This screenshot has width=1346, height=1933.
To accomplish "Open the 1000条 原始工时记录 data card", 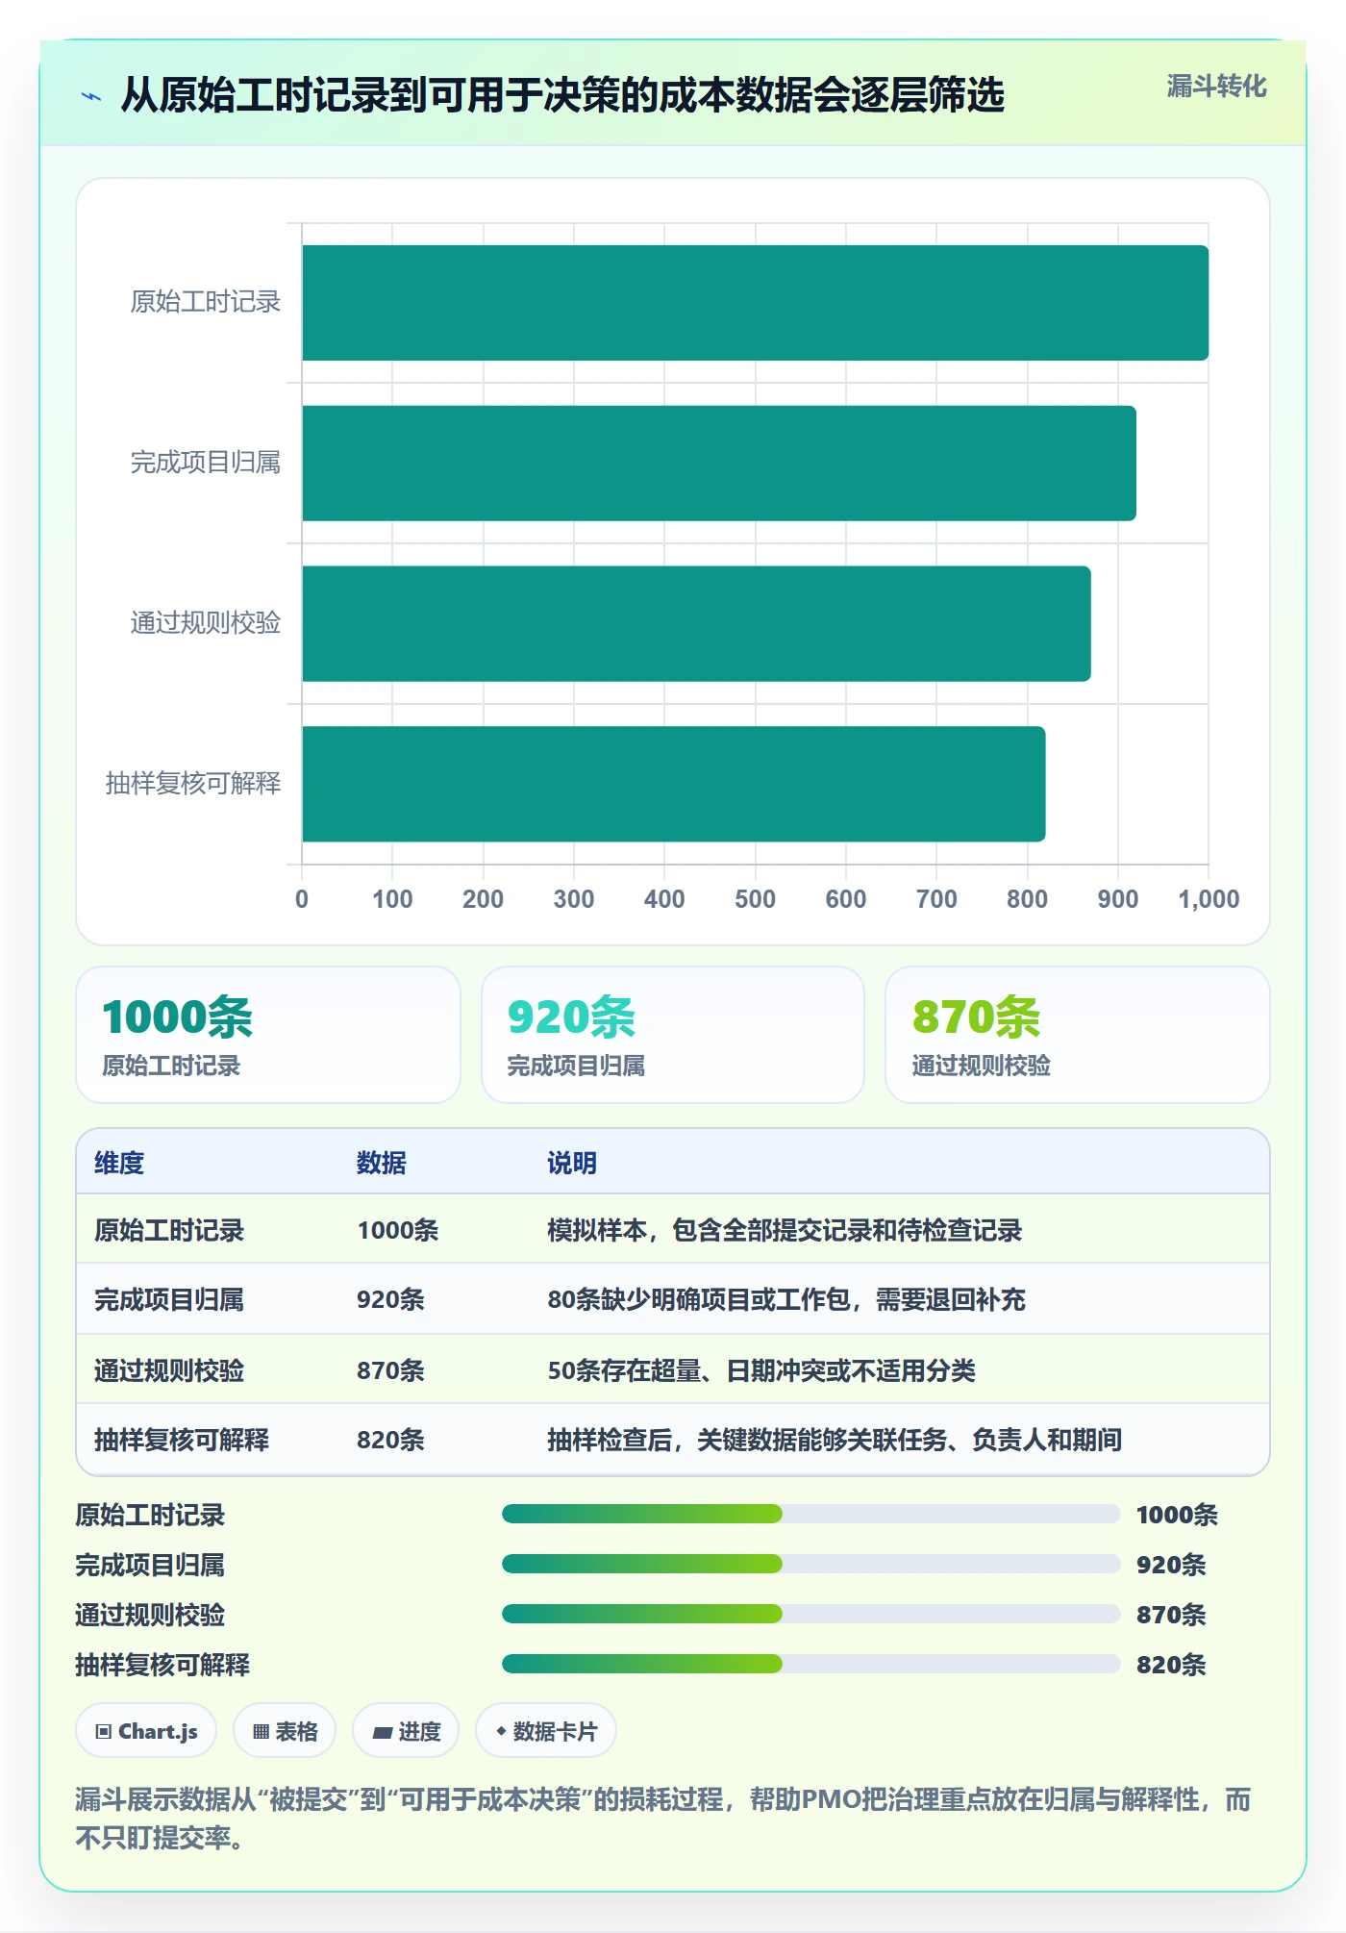I will [x=268, y=1035].
